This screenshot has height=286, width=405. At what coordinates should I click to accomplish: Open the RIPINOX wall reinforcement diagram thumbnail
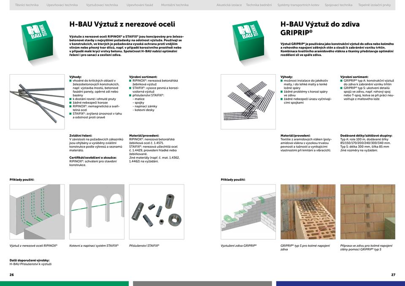37,212
